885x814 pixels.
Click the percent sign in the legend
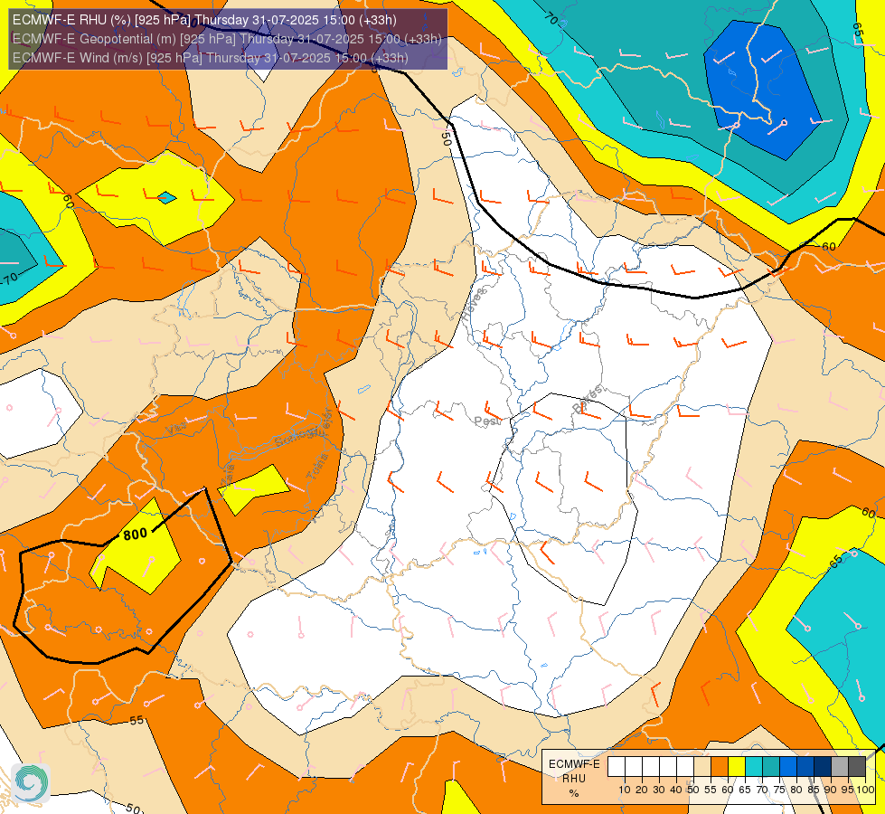[x=574, y=793]
